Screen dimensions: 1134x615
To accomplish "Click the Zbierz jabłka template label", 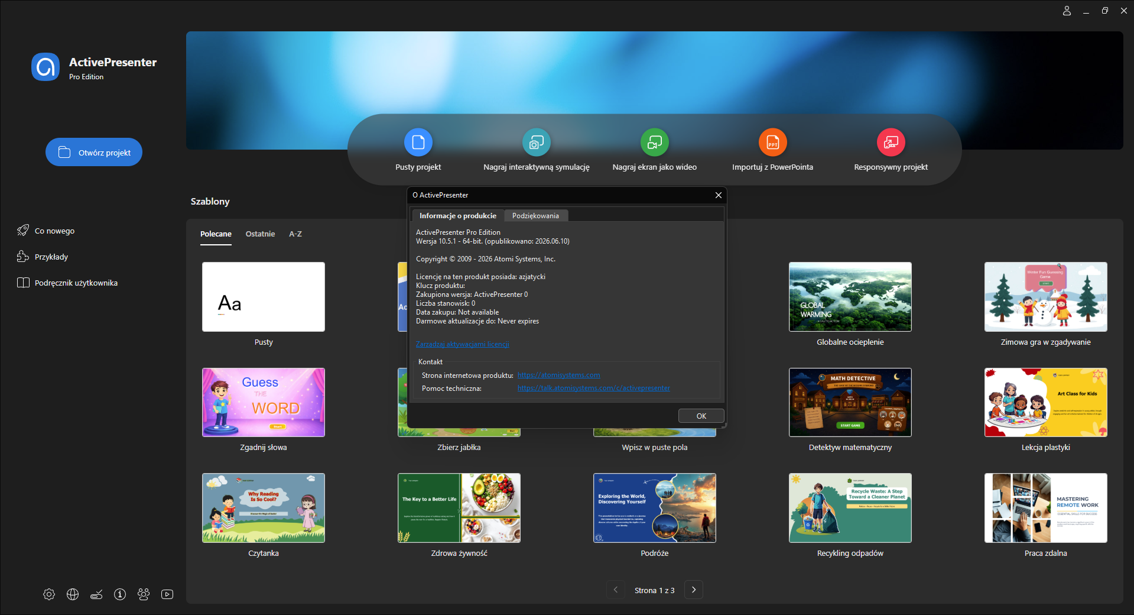I will pyautogui.click(x=459, y=448).
